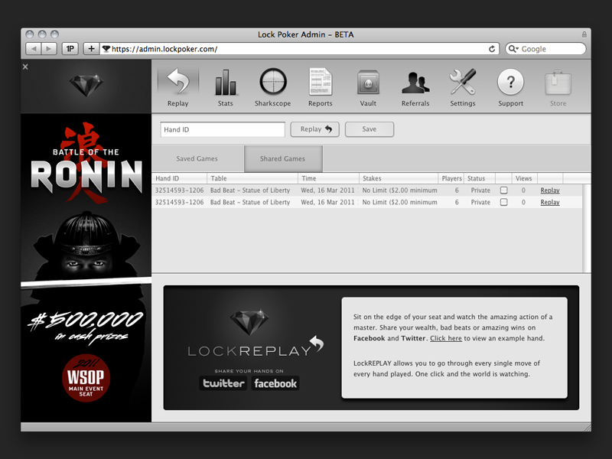This screenshot has height=459, width=612.
Task: Reload the page with the refresh icon
Action: 492,49
